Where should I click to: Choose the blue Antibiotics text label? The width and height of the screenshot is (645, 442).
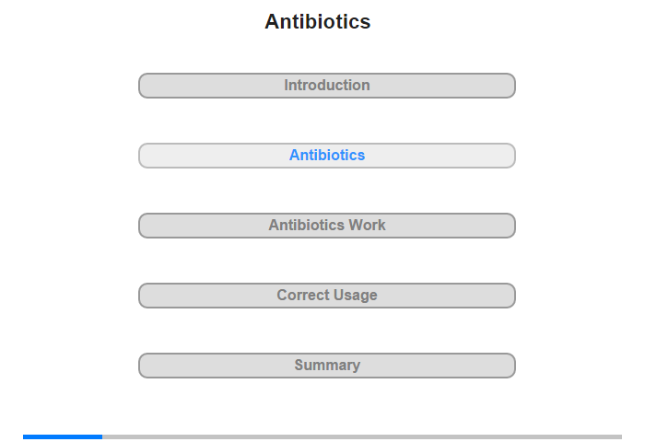pos(327,155)
